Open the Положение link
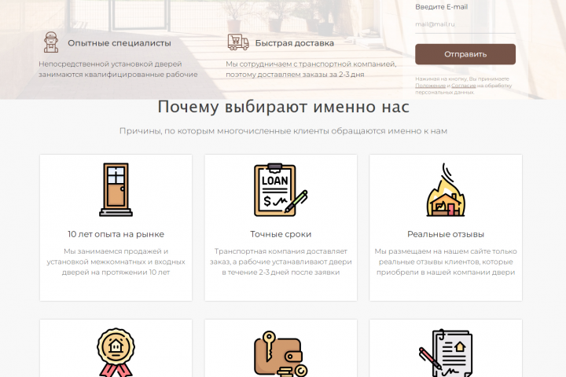The height and width of the screenshot is (377, 566). 430,86
